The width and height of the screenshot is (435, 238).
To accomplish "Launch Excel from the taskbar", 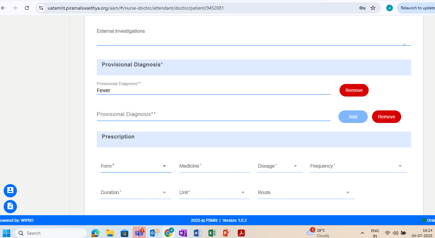I will tap(212, 233).
